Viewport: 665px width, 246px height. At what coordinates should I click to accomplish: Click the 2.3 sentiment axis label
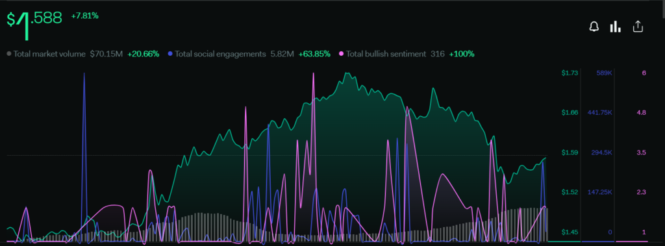point(641,192)
